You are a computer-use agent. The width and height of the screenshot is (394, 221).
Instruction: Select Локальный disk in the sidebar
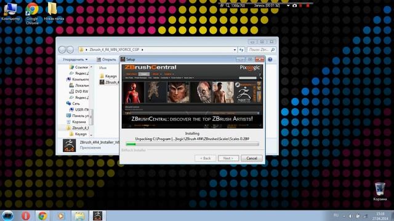pos(79,85)
